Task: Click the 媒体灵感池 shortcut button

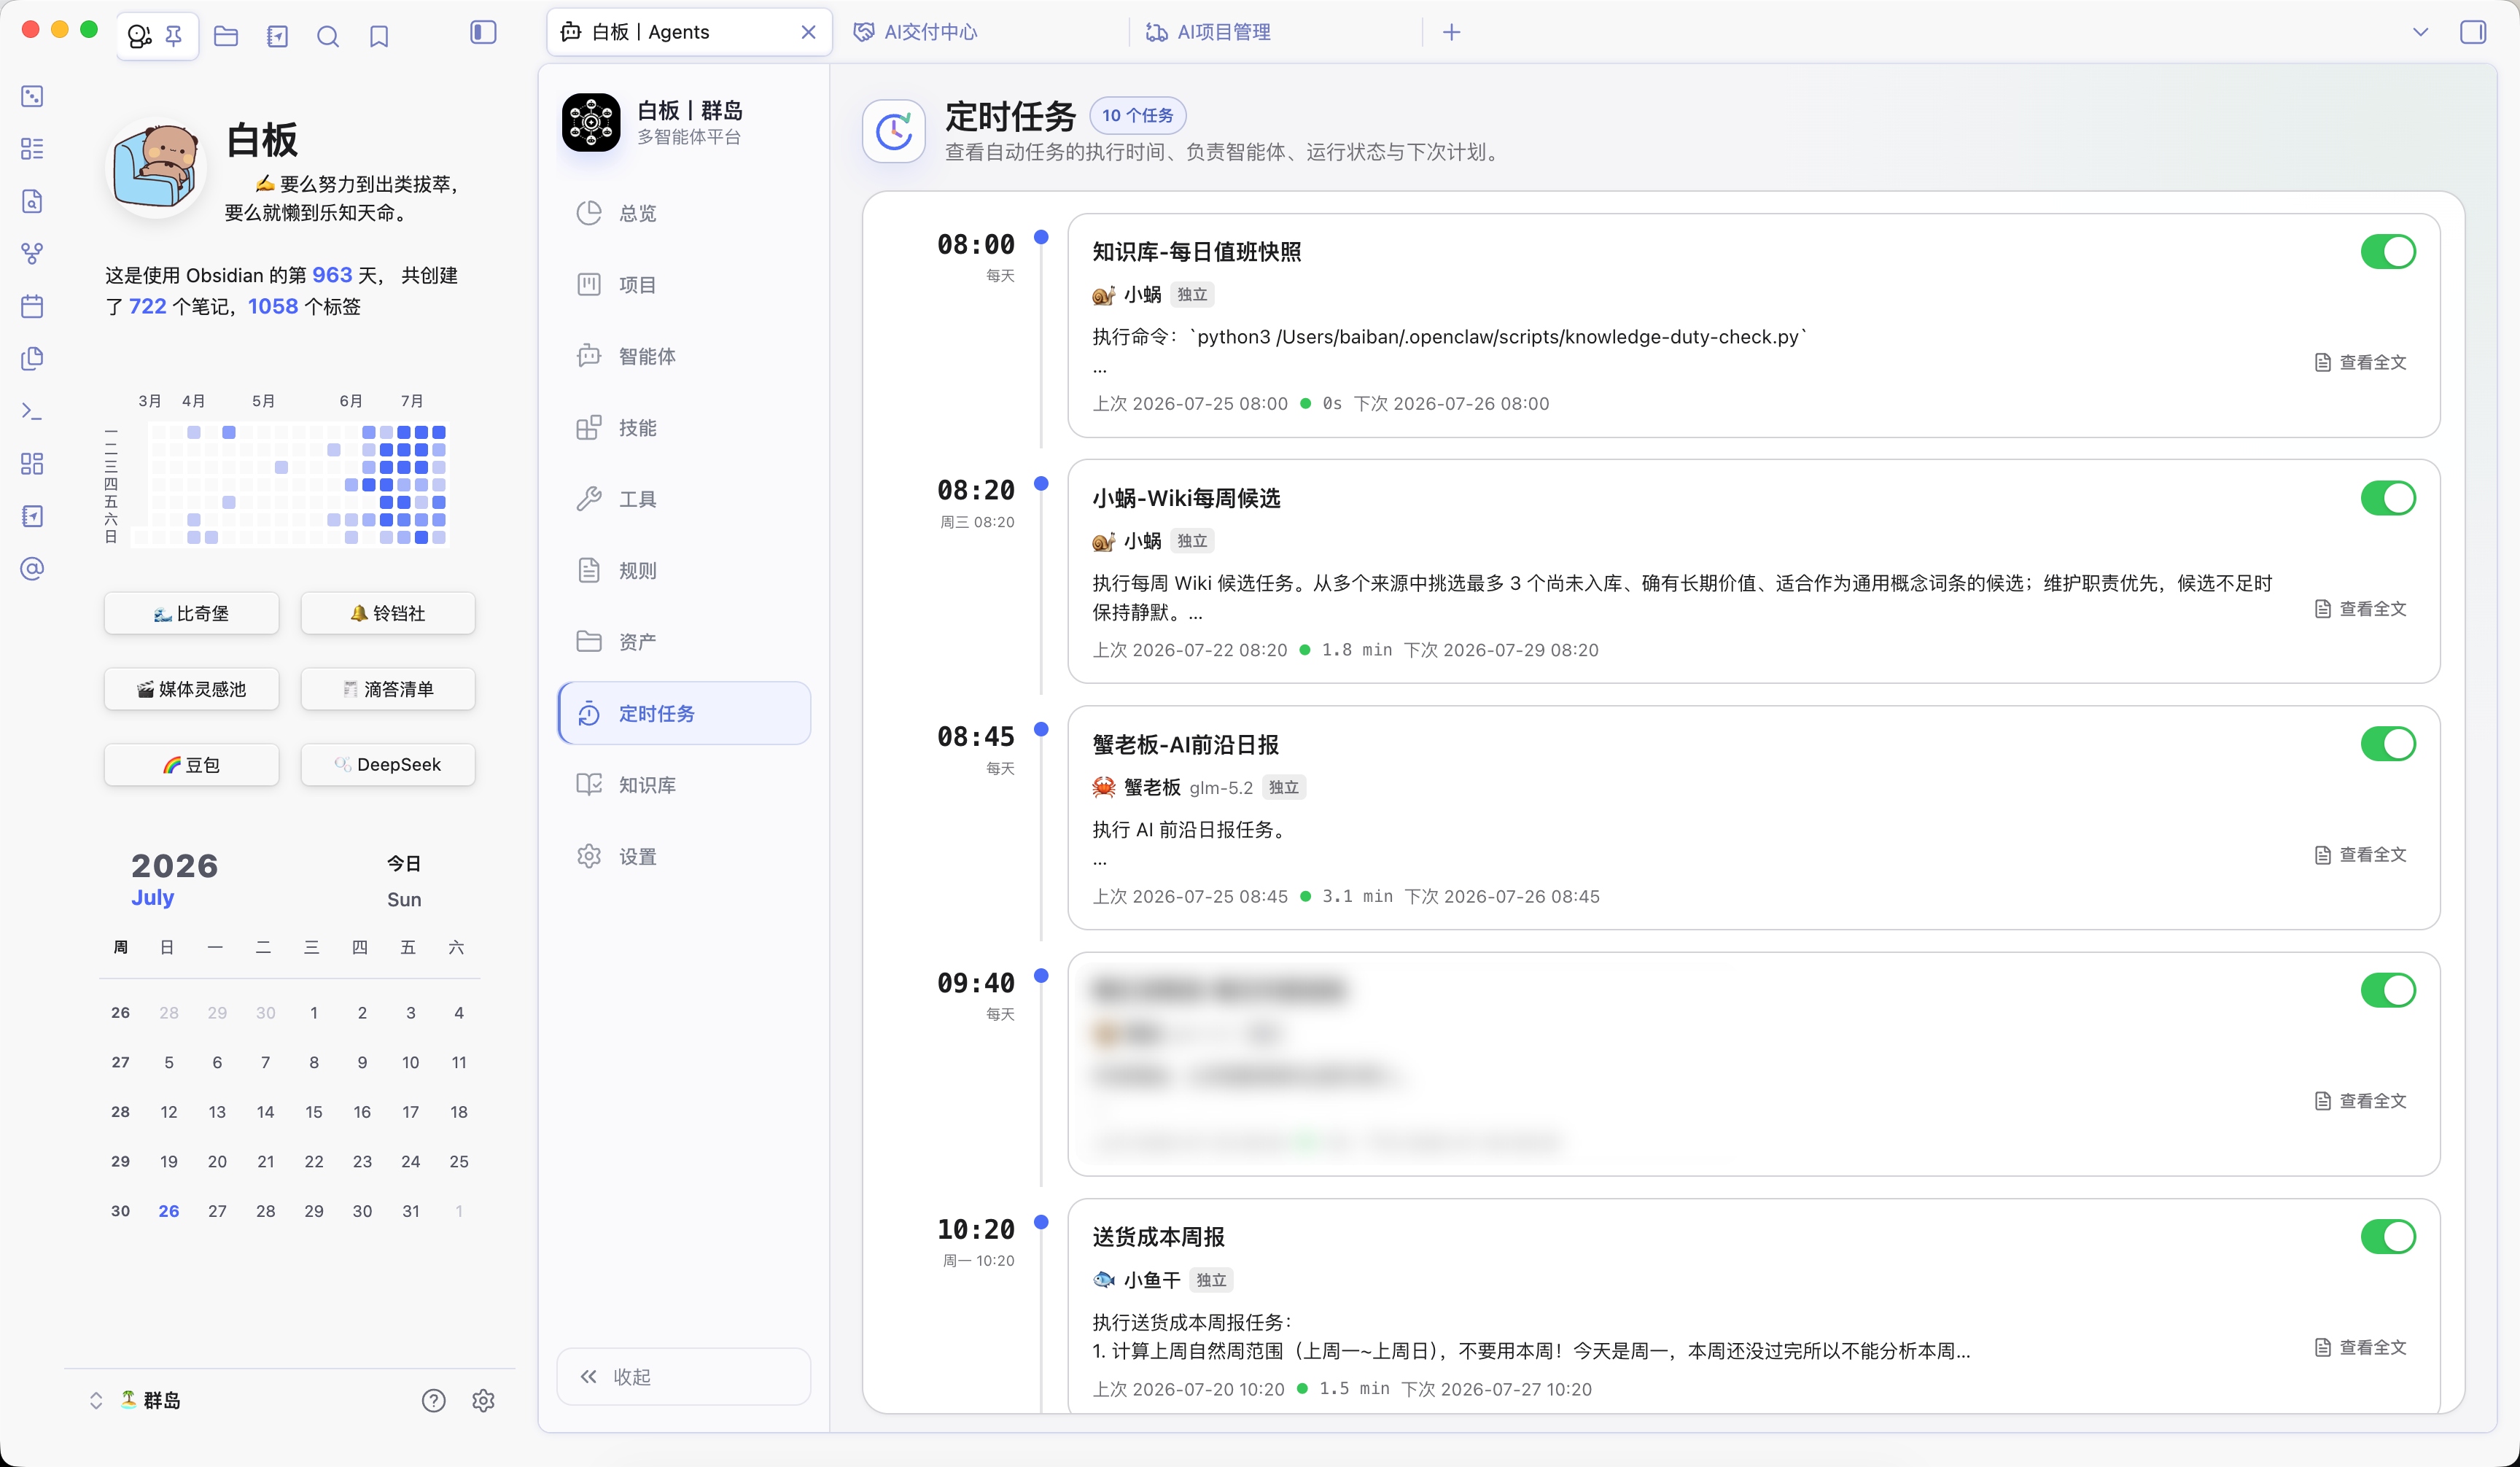Action: tap(191, 689)
